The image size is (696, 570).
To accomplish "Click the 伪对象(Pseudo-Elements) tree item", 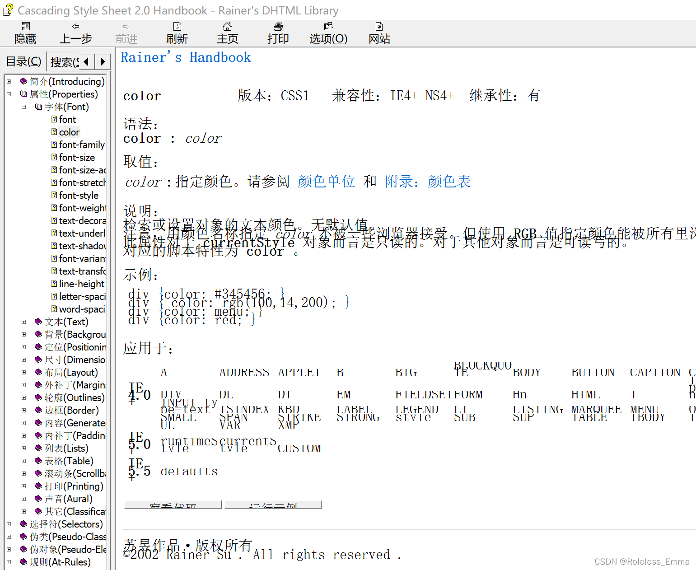I will (68, 549).
